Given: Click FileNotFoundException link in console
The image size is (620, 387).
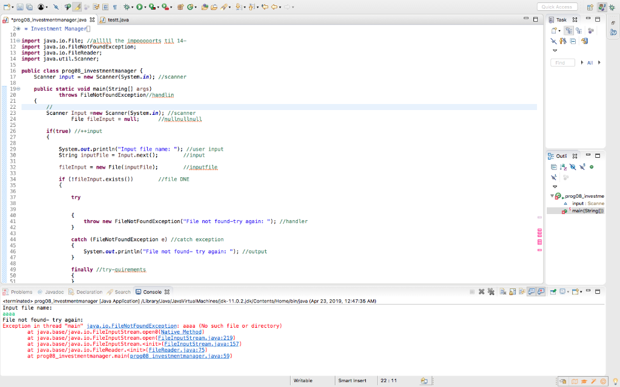Looking at the screenshot, I should point(131,326).
